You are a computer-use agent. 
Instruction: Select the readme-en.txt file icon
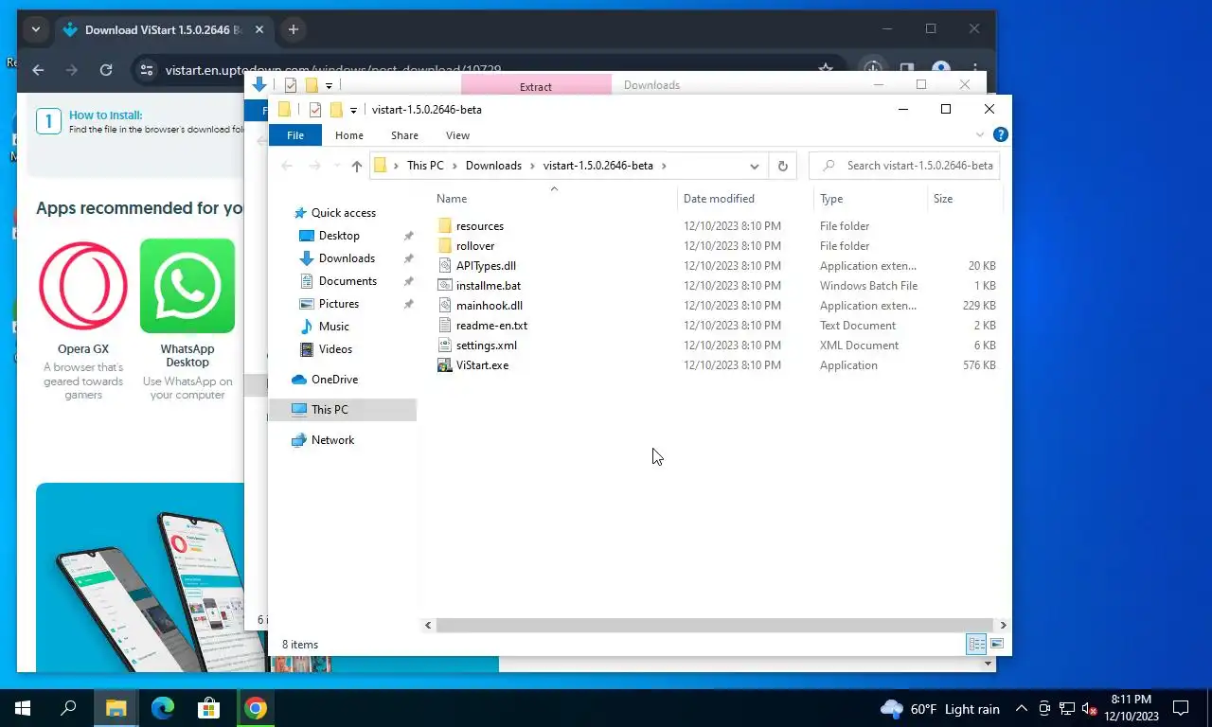point(445,326)
